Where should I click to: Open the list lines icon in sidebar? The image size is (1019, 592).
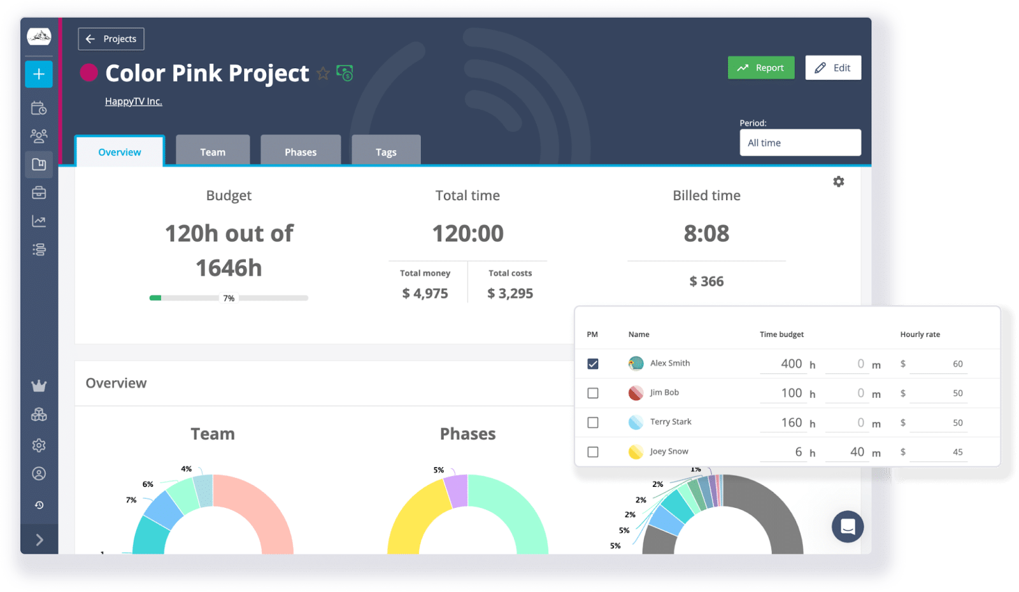39,249
